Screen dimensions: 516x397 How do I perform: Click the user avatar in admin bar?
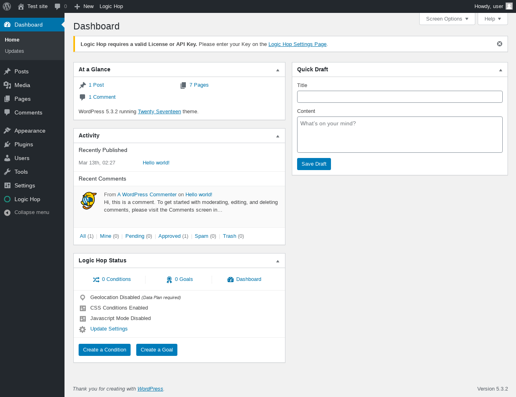(509, 6)
